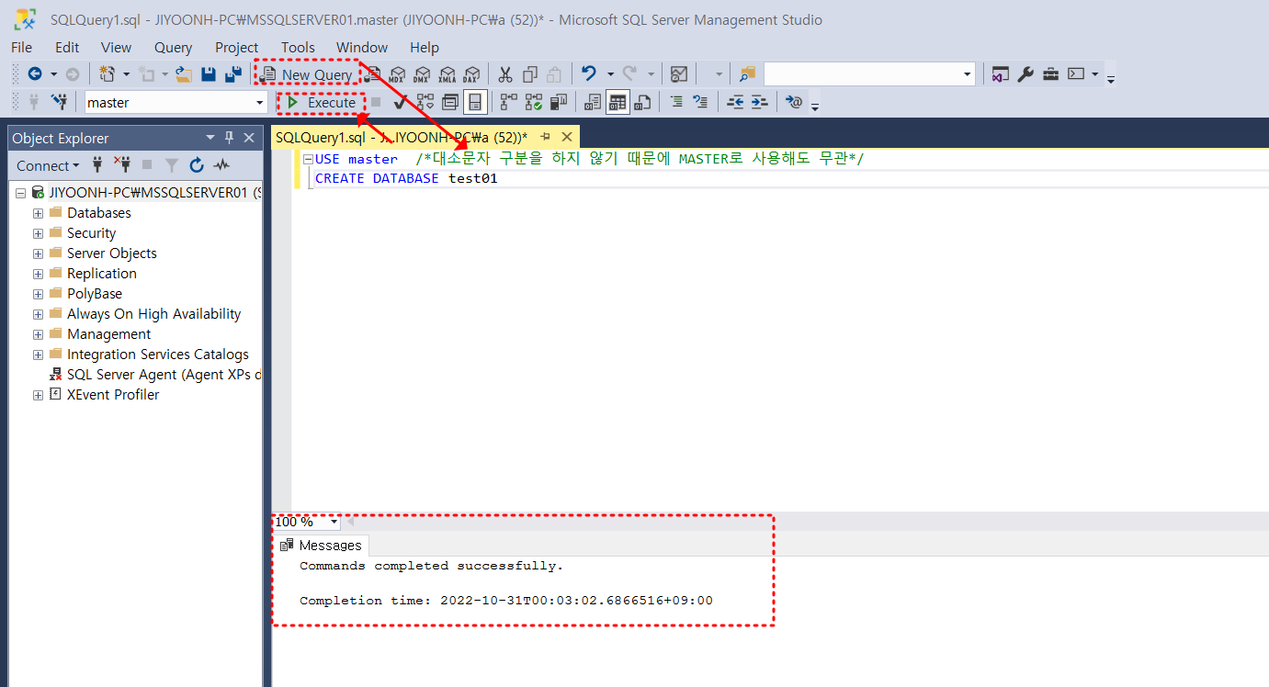Click the Properties wrench icon

(x=1025, y=74)
